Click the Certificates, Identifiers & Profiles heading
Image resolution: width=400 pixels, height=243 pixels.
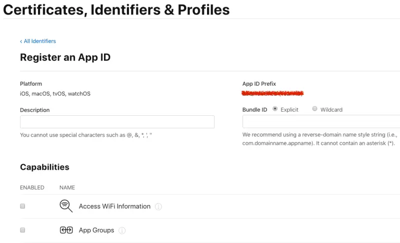pos(116,9)
